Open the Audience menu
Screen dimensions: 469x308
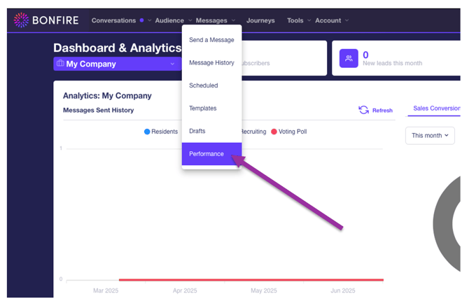[172, 20]
